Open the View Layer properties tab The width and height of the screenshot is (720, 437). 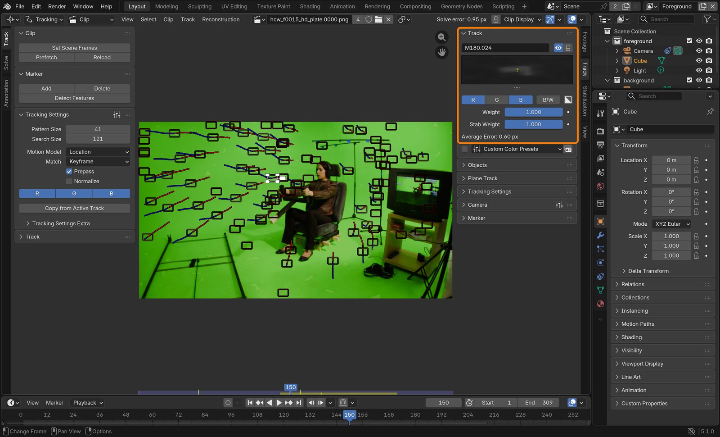pos(600,159)
